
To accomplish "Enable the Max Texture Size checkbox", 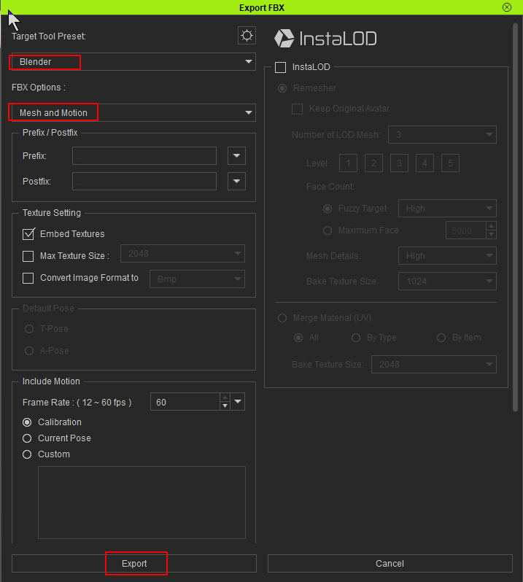I will (28, 256).
